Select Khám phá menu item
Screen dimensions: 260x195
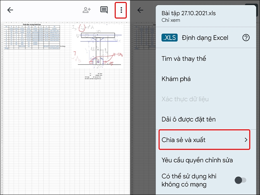tap(176, 79)
